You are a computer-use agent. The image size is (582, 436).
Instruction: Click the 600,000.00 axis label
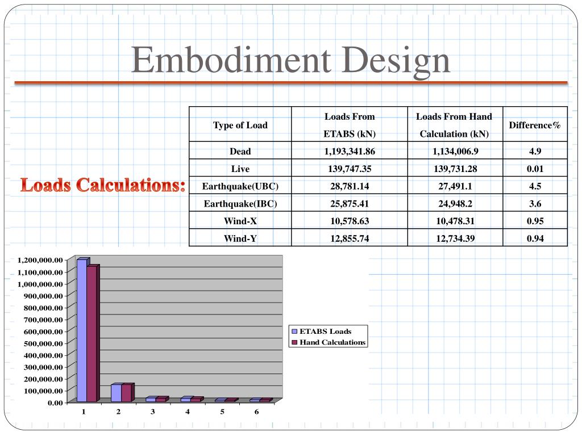point(43,332)
